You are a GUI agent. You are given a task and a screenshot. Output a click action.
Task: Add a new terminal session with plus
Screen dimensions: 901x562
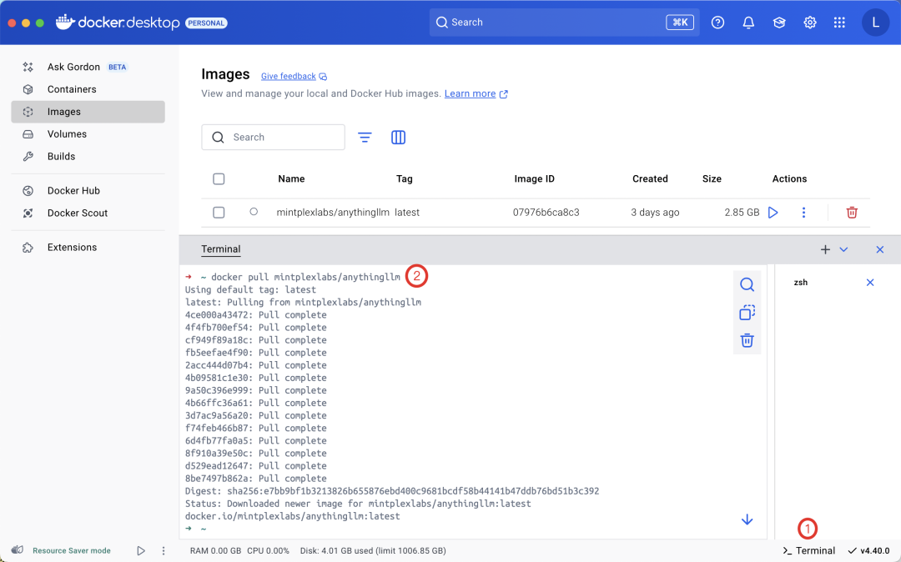(x=825, y=249)
